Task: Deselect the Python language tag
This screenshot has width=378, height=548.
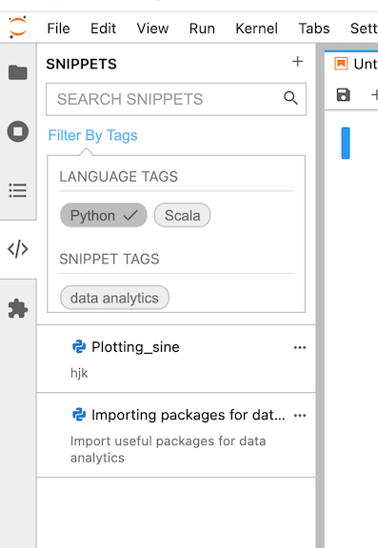Action: pyautogui.click(x=104, y=215)
